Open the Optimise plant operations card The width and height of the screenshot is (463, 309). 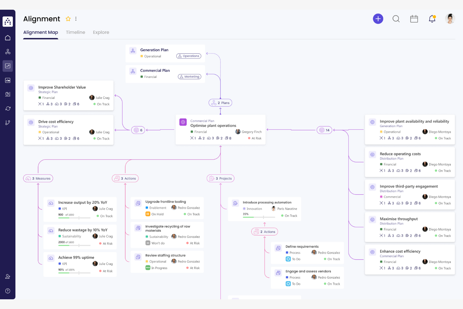[x=220, y=130]
